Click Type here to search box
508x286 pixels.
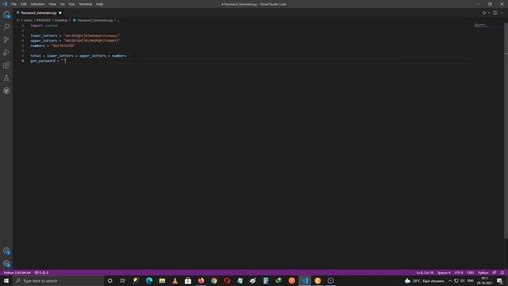[58, 280]
